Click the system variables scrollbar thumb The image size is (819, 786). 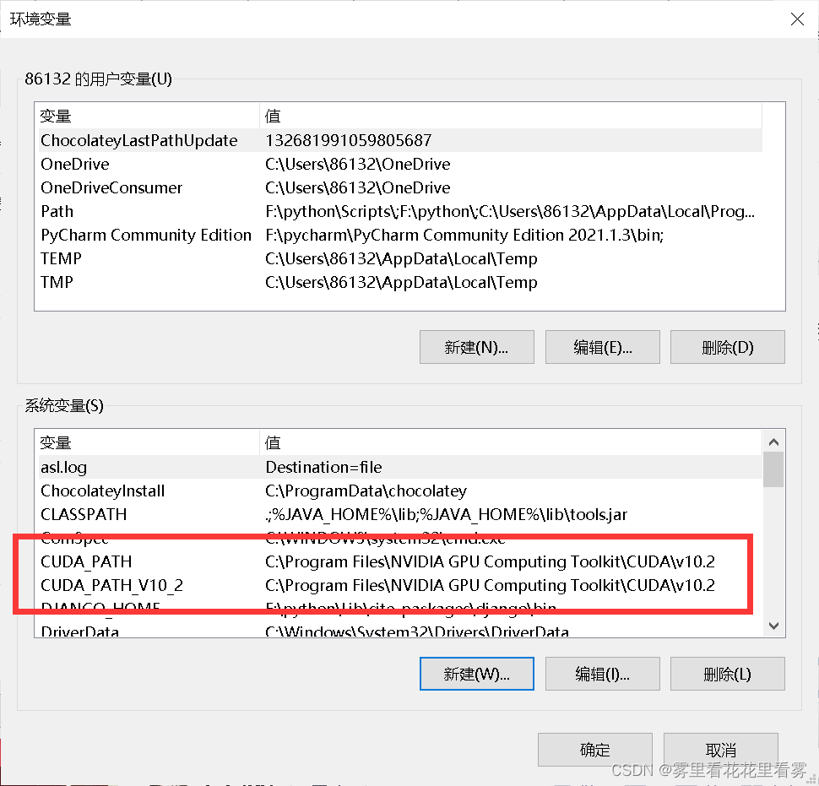pyautogui.click(x=773, y=469)
